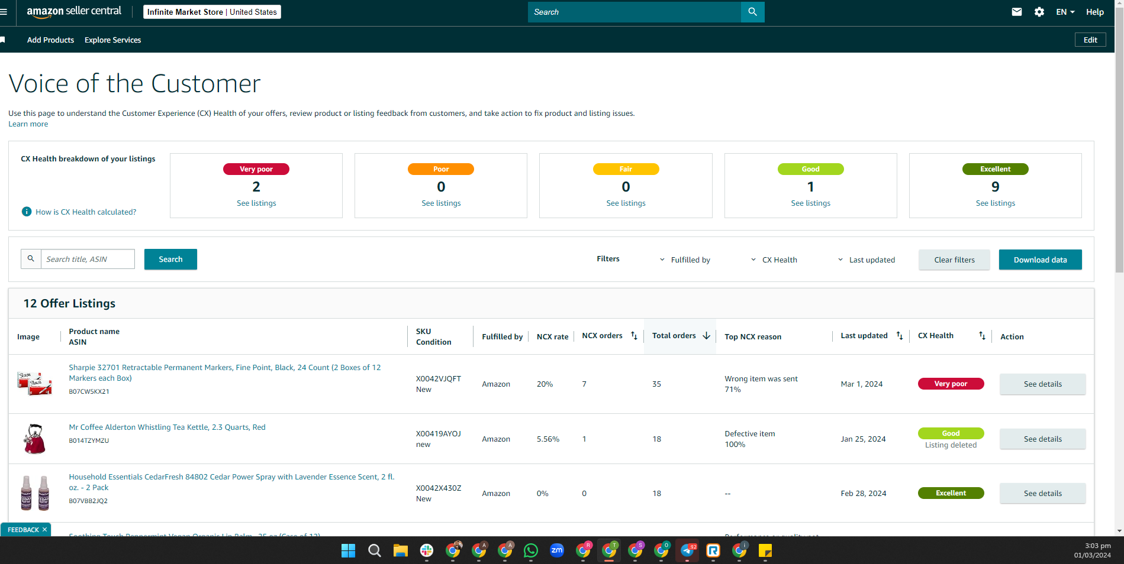Open Household Essentials CedarFresh product link
Viewport: 1124px width, 564px height.
[231, 482]
